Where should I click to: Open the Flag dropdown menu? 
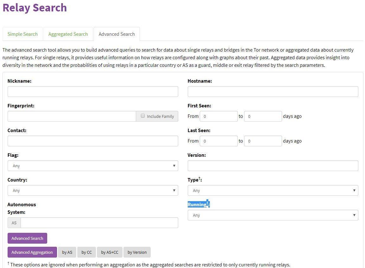(93, 165)
